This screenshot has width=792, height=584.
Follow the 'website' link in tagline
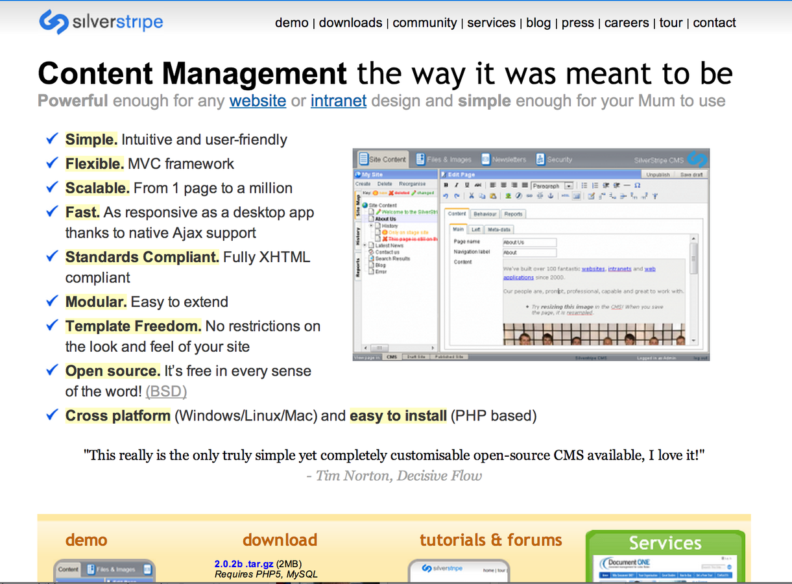258,101
